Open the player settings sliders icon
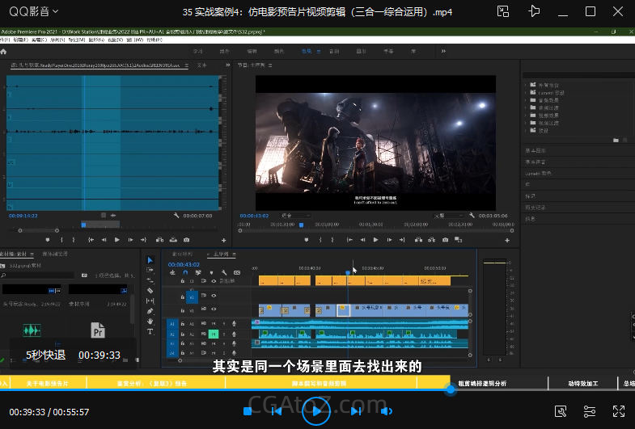 (x=589, y=411)
